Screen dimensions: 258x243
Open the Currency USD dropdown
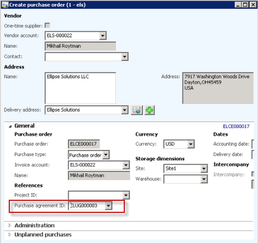click(x=191, y=144)
